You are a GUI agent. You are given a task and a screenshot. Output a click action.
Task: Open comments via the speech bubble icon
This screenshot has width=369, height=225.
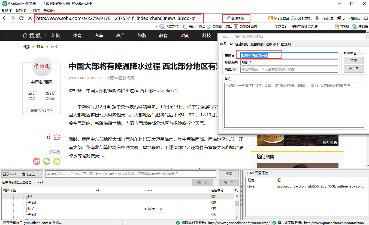(57, 137)
